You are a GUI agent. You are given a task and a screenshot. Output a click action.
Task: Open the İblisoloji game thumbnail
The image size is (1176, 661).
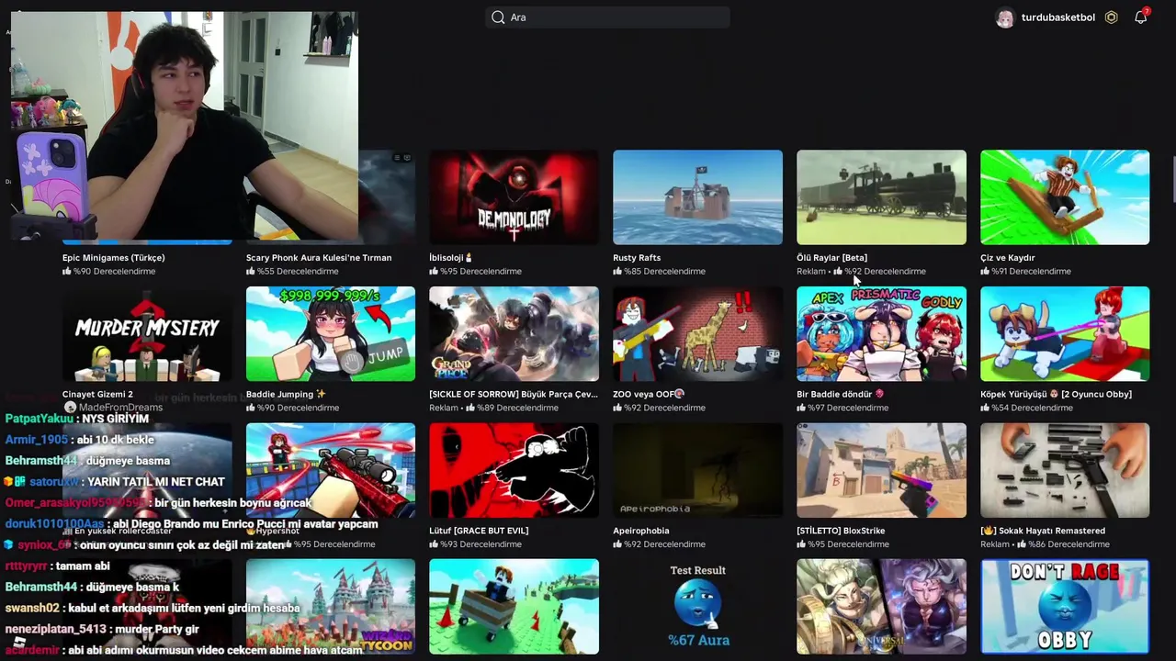514,197
